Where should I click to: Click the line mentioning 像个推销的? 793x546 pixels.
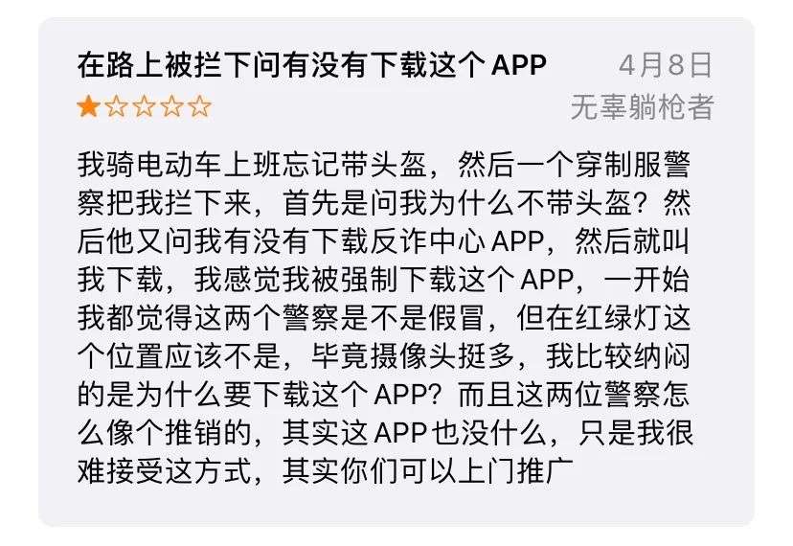pos(385,433)
